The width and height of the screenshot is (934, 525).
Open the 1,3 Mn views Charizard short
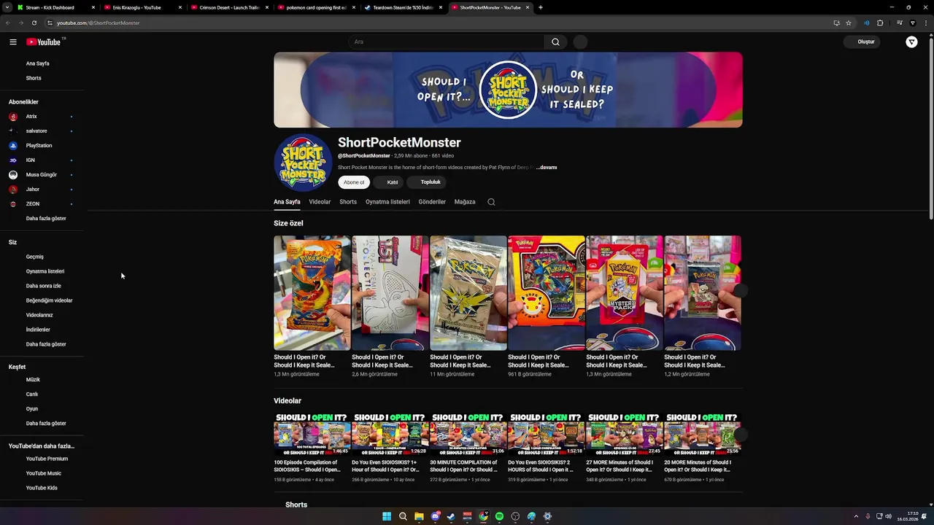click(312, 292)
